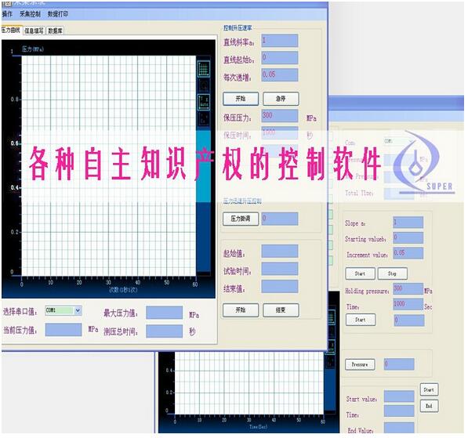Switch to the 数据库 tab

click(x=55, y=31)
